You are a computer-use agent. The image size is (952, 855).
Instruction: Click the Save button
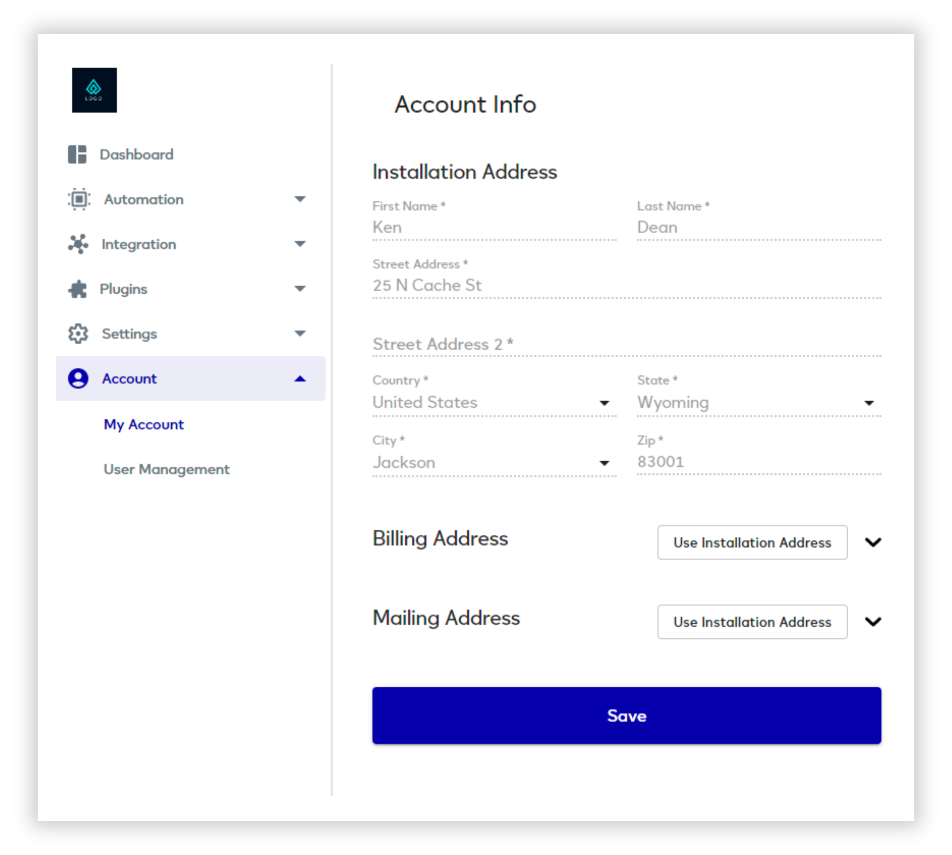[x=627, y=715]
